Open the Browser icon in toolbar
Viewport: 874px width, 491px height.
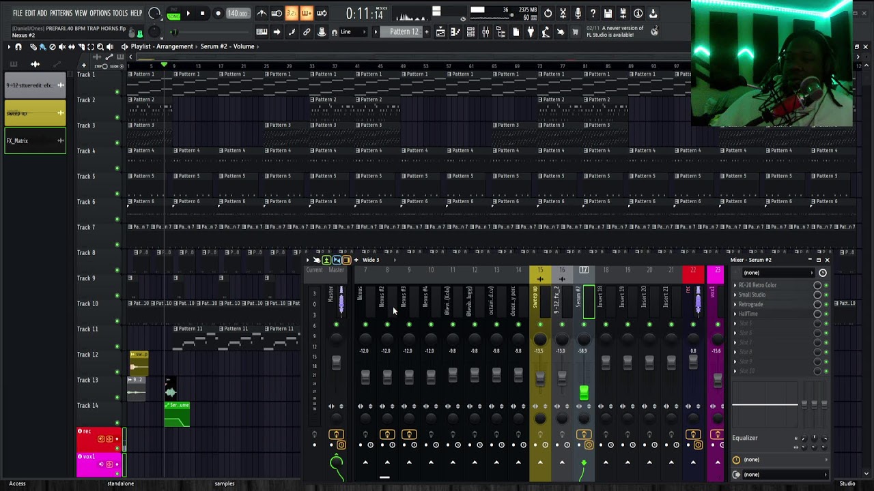(x=501, y=32)
